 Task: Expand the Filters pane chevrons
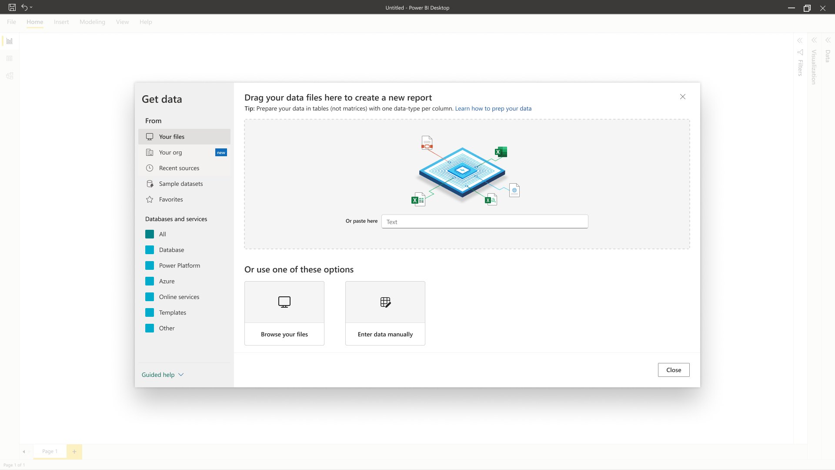pos(800,40)
